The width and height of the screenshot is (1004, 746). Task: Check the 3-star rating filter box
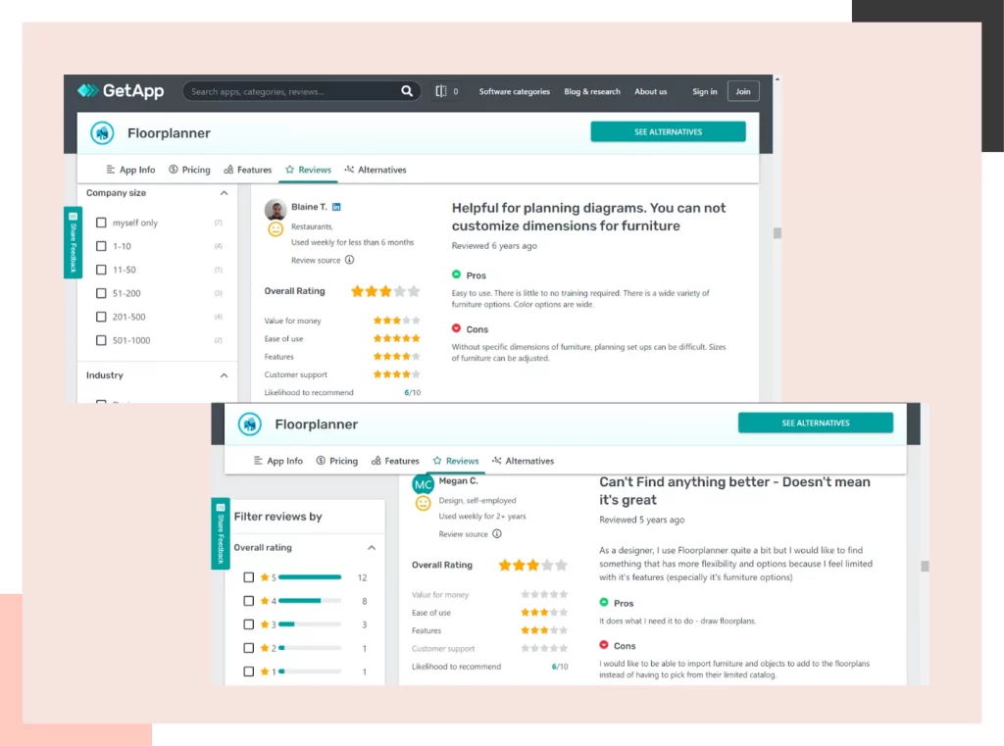click(x=248, y=624)
